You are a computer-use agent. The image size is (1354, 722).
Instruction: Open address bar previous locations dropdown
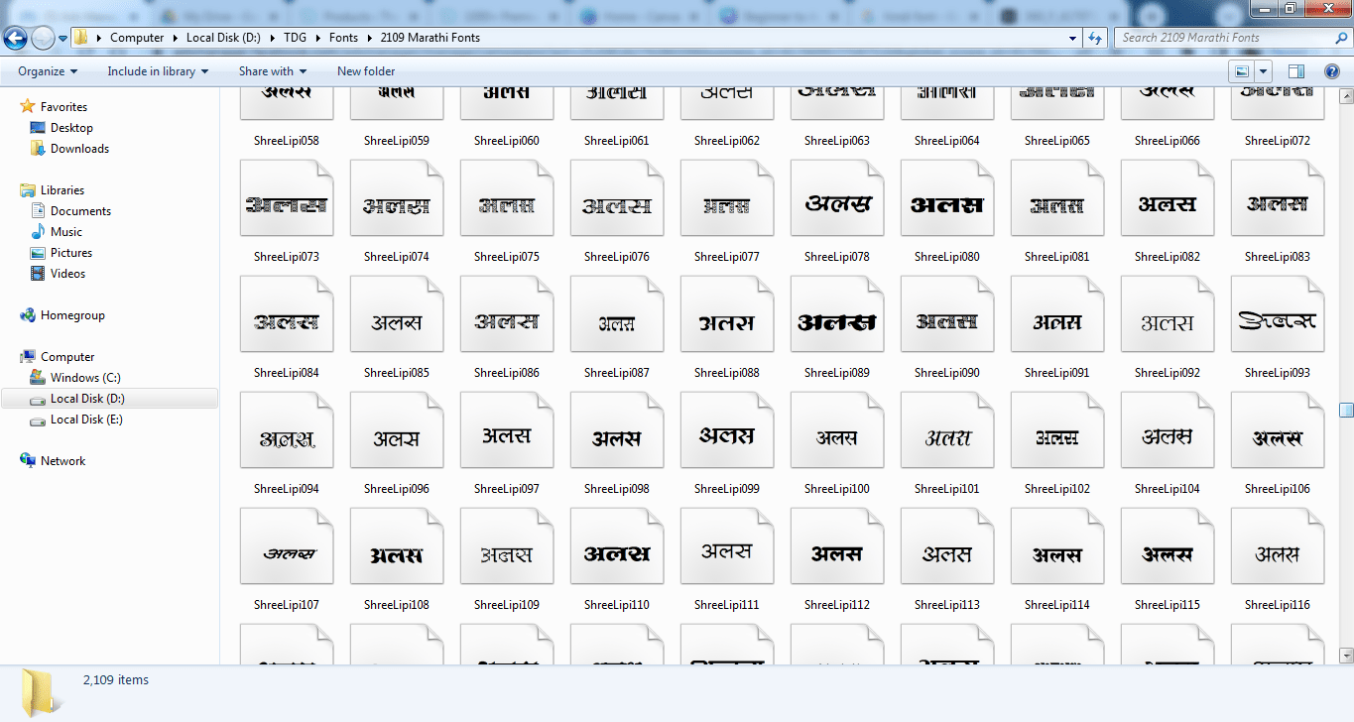(1073, 38)
